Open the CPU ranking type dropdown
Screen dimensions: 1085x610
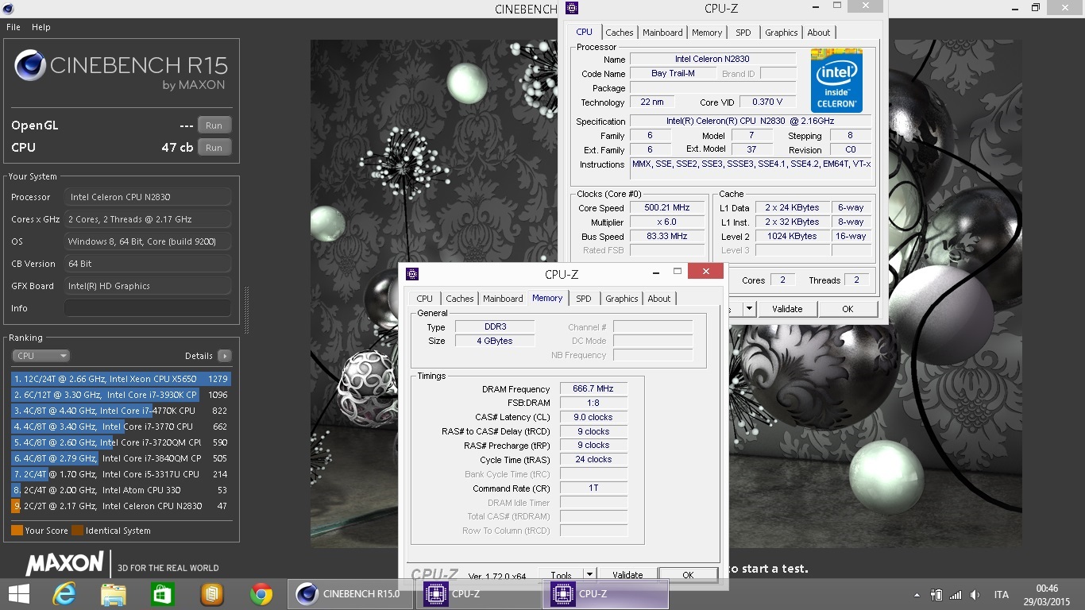(x=41, y=356)
